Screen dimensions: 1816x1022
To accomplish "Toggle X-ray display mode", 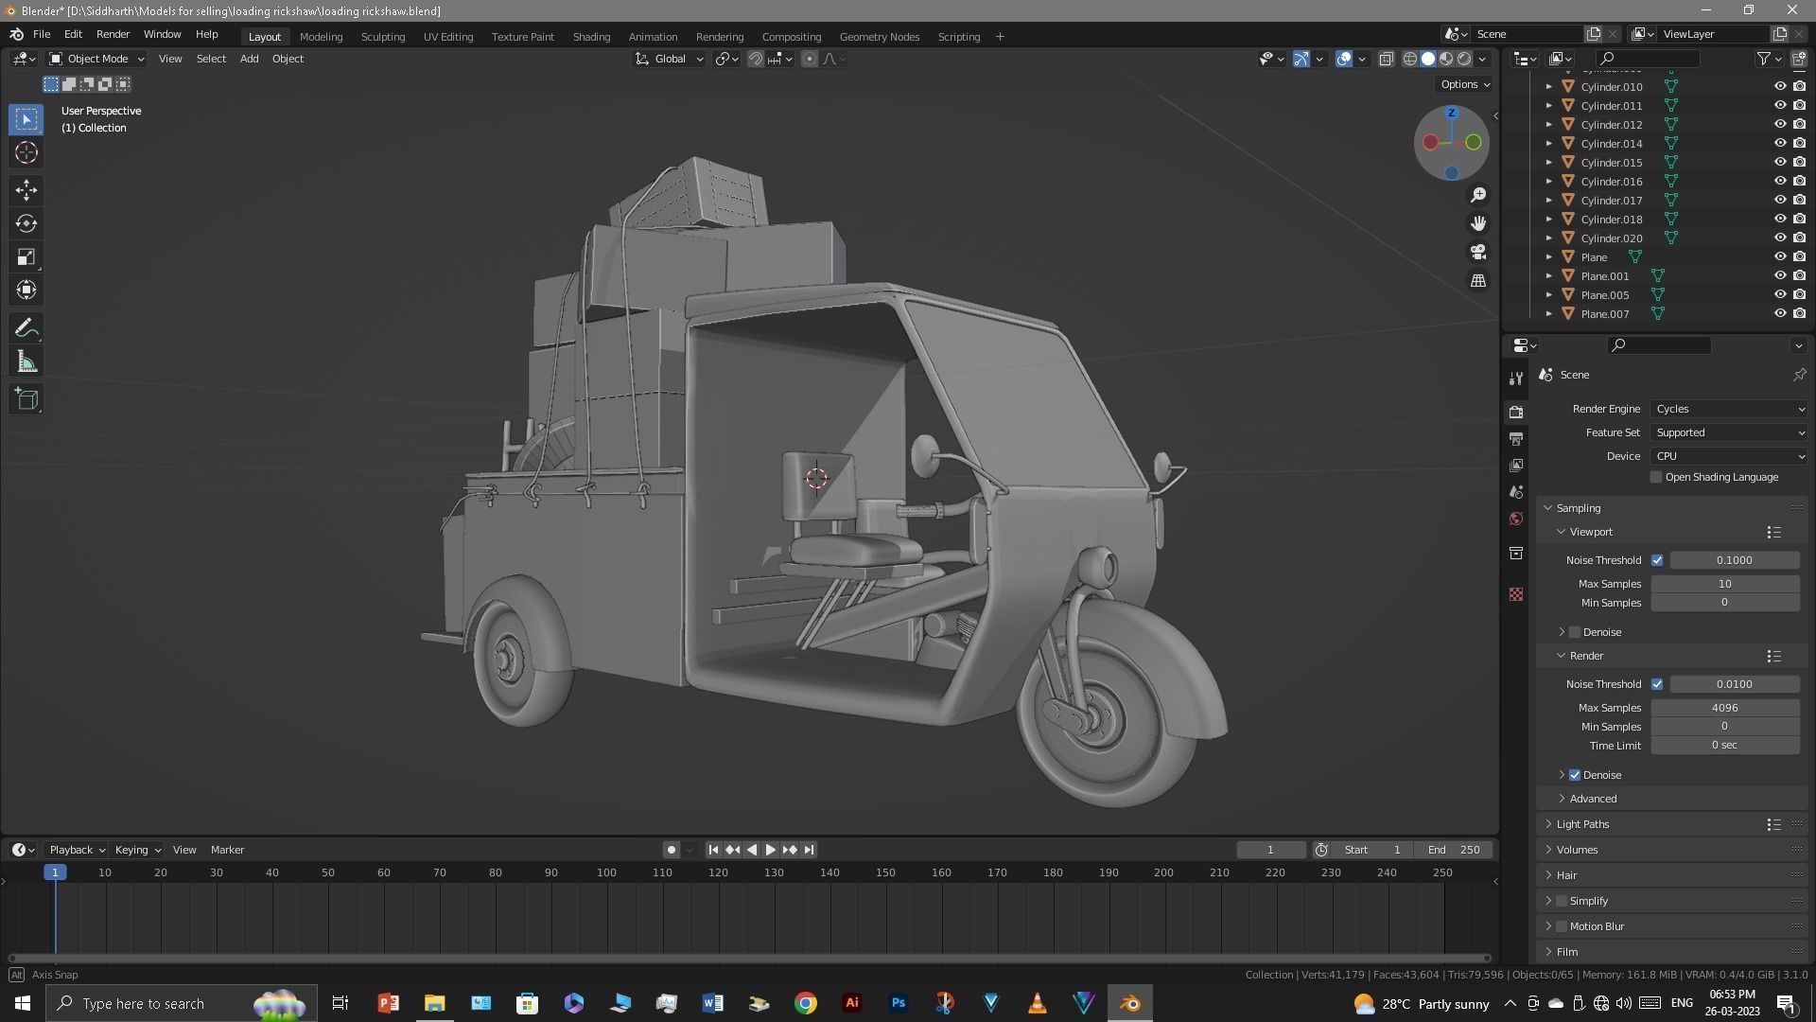I will 1386,59.
